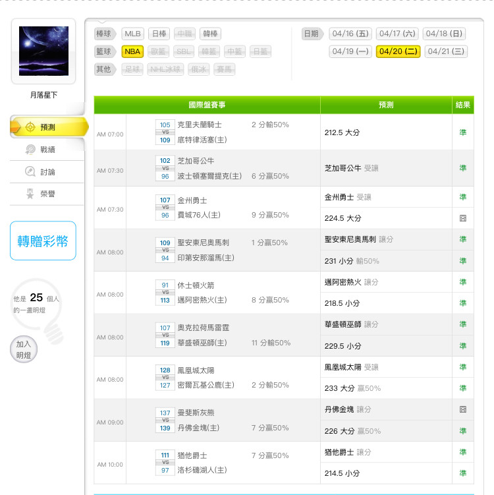Click the 其他 category label

pos(105,69)
